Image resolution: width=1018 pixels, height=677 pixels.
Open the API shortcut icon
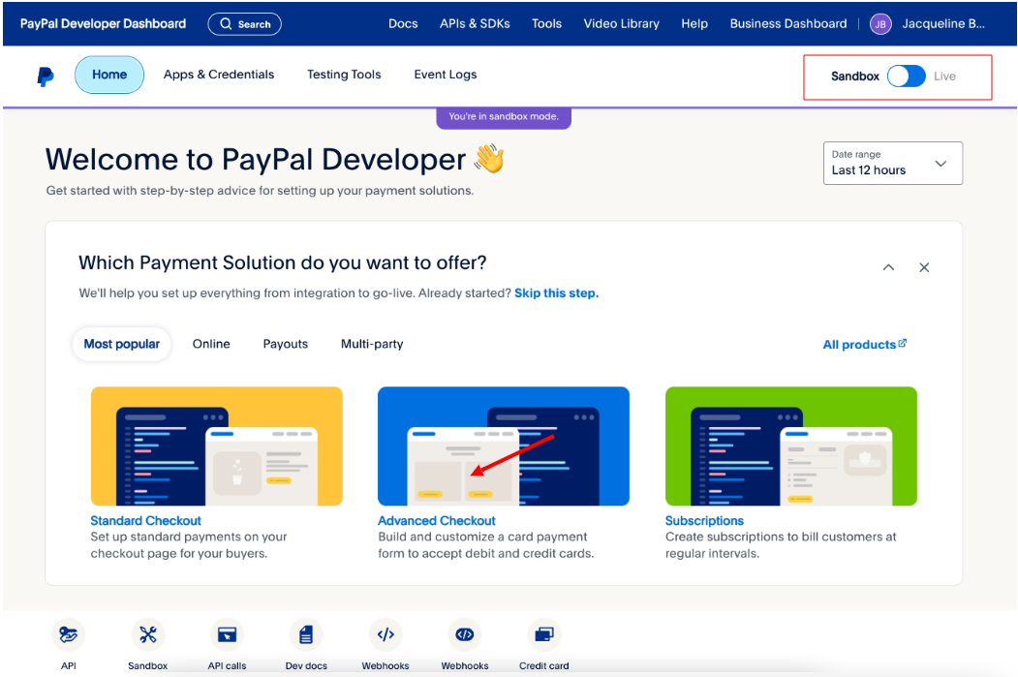tap(69, 635)
